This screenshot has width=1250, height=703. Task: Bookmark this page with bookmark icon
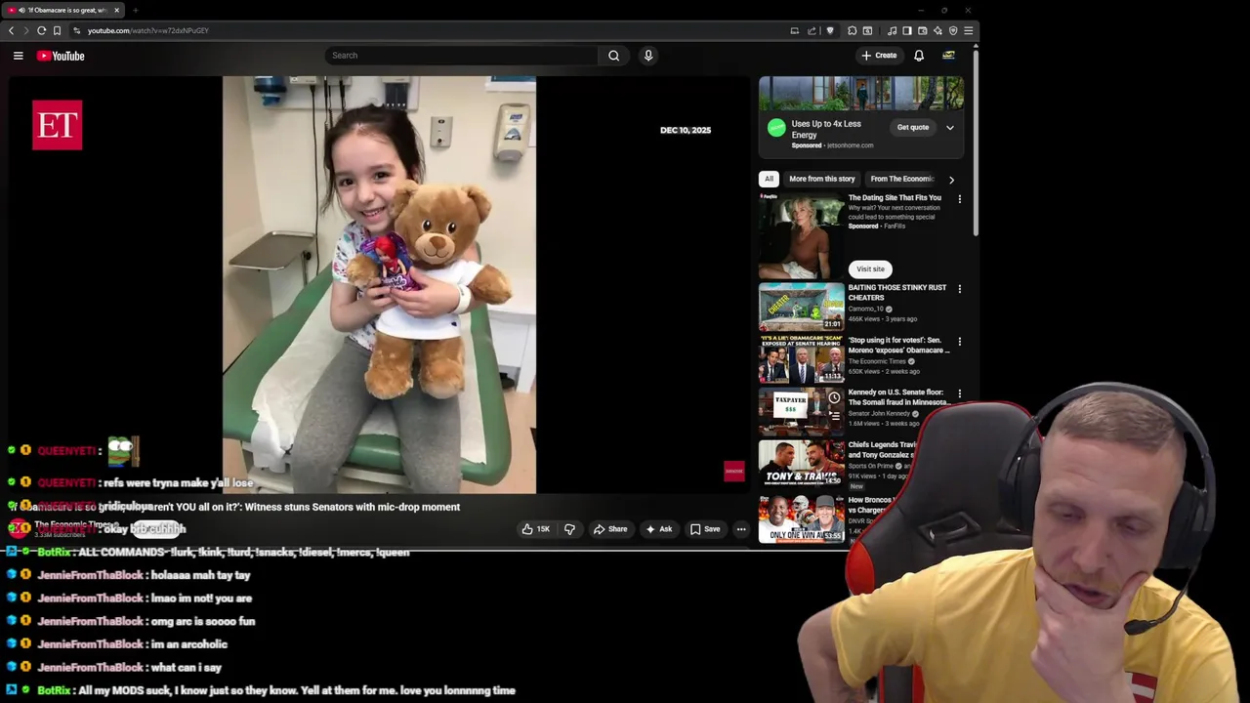coord(57,30)
